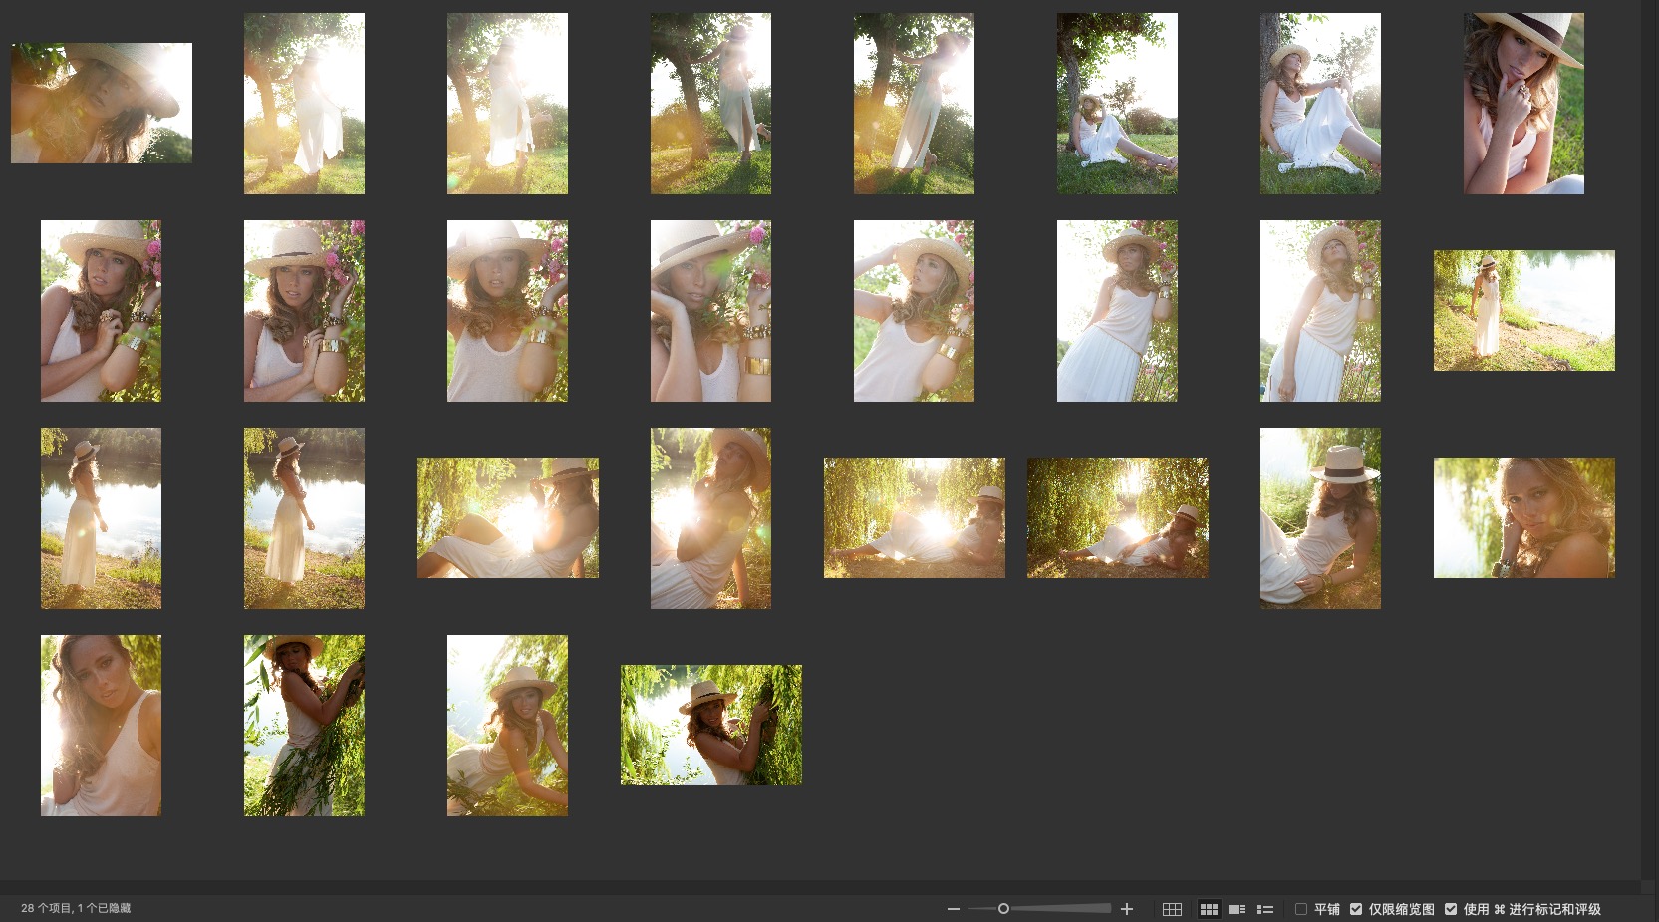The height and width of the screenshot is (922, 1659).
Task: Choose seated woman wearing dark-banded white hat
Action: [1320, 517]
